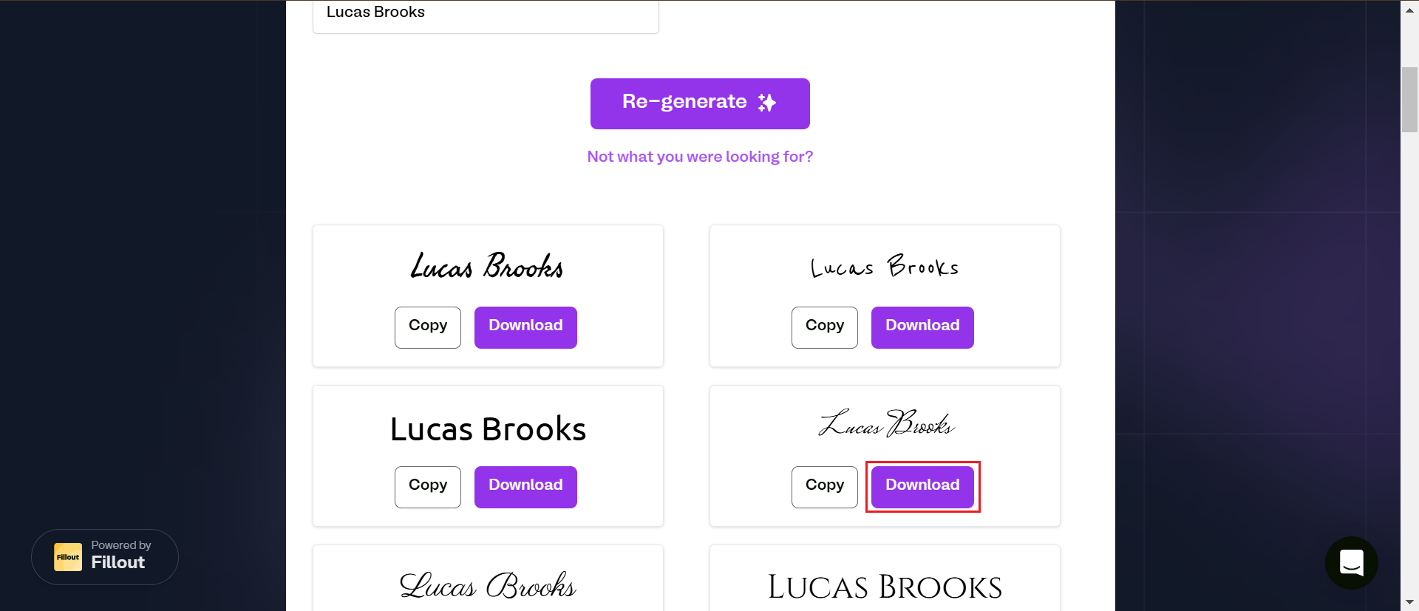This screenshot has height=611, width=1419.
Task: Copy the thin handwritten Lucas Brooks signature
Action: [x=825, y=327]
